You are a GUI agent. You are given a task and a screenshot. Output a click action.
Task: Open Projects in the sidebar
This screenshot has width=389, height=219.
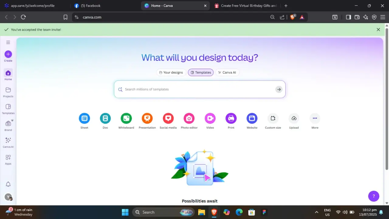click(x=8, y=92)
